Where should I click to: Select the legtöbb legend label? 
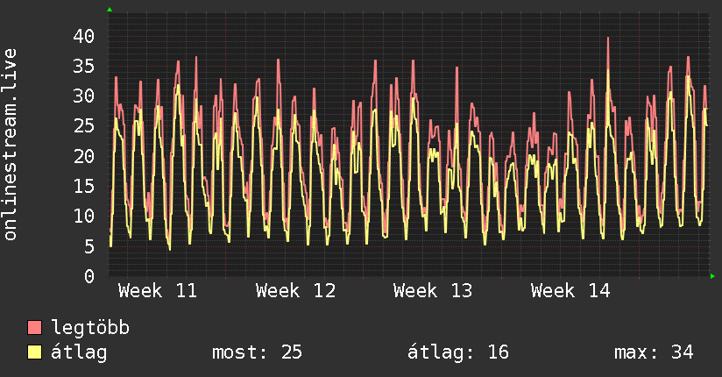point(90,328)
